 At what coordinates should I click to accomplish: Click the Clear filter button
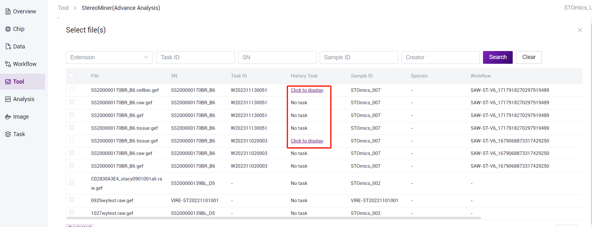(x=528, y=57)
